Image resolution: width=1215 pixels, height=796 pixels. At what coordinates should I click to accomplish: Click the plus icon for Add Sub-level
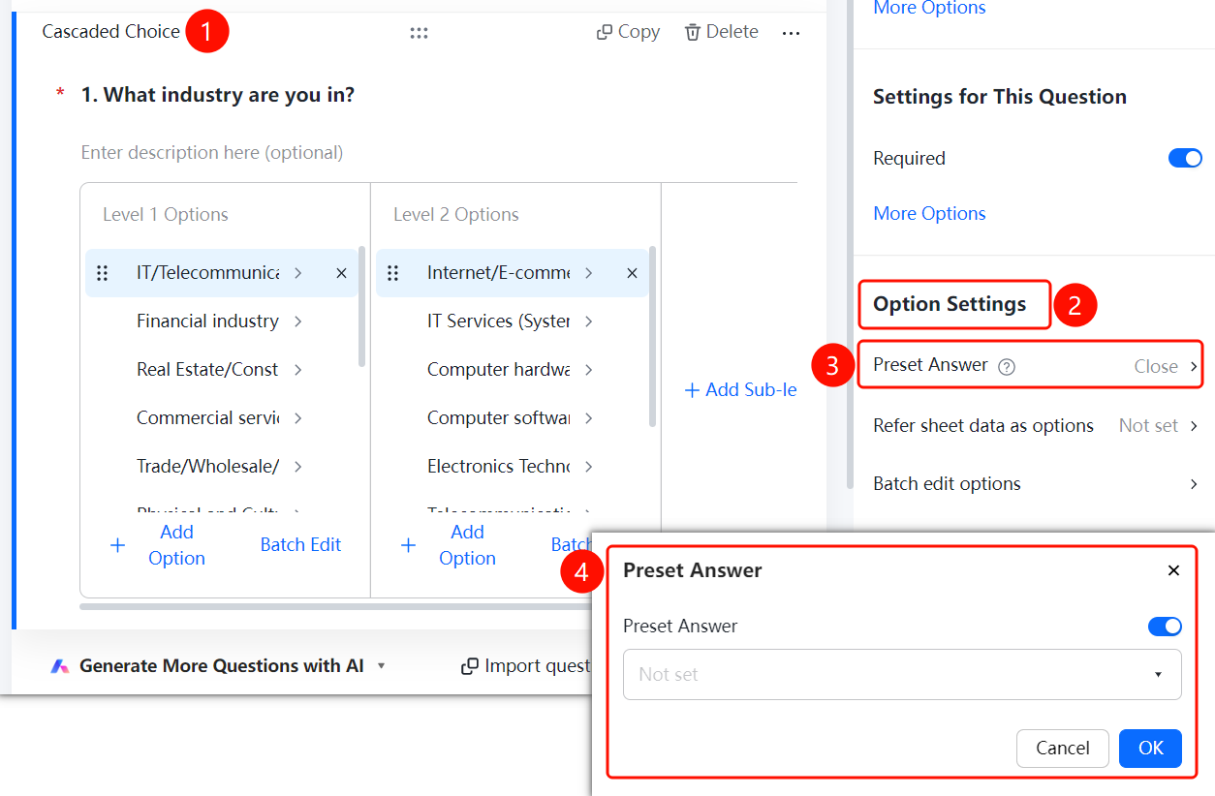[x=692, y=390]
